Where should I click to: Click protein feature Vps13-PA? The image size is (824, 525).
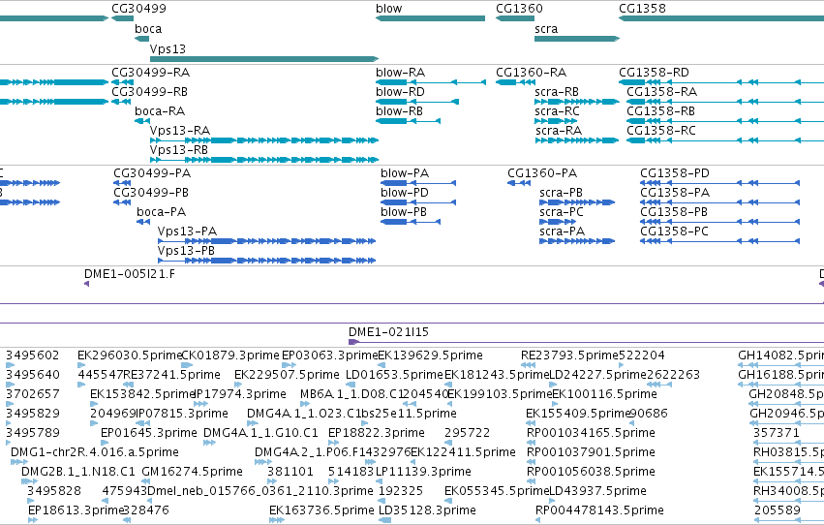[x=267, y=241]
